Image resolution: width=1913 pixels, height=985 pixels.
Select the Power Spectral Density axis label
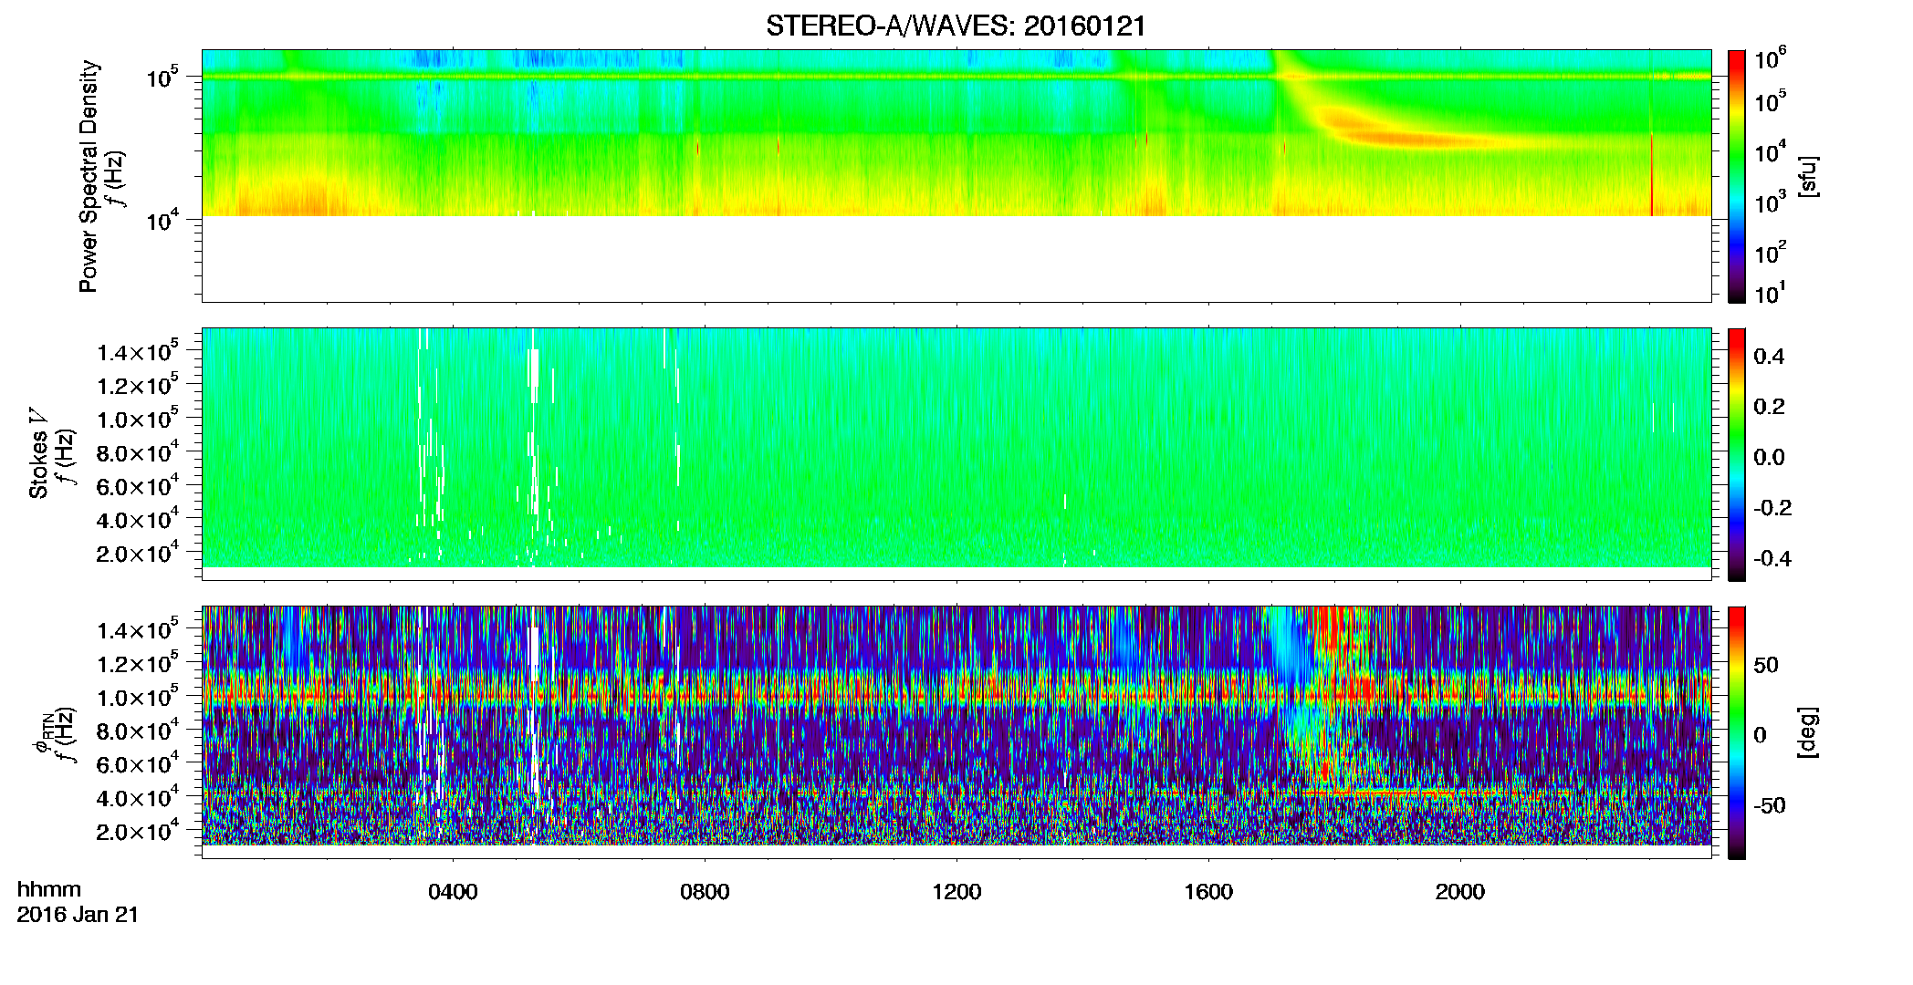[x=89, y=176]
